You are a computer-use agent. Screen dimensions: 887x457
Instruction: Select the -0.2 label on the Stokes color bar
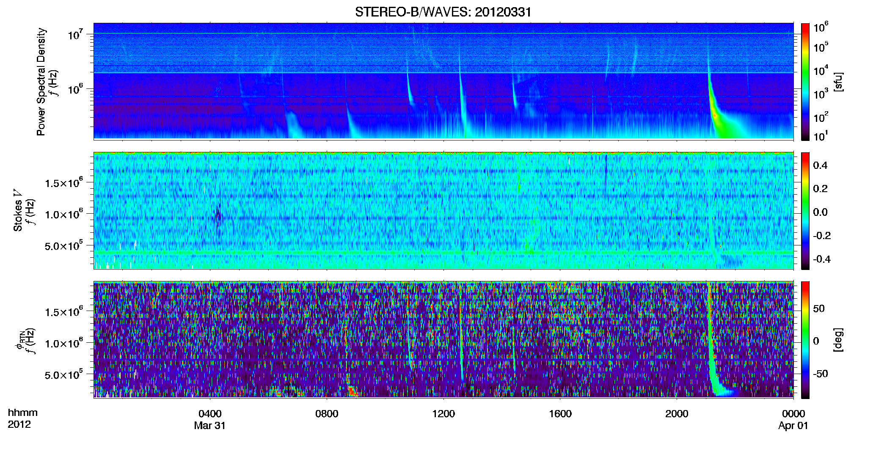(x=822, y=236)
